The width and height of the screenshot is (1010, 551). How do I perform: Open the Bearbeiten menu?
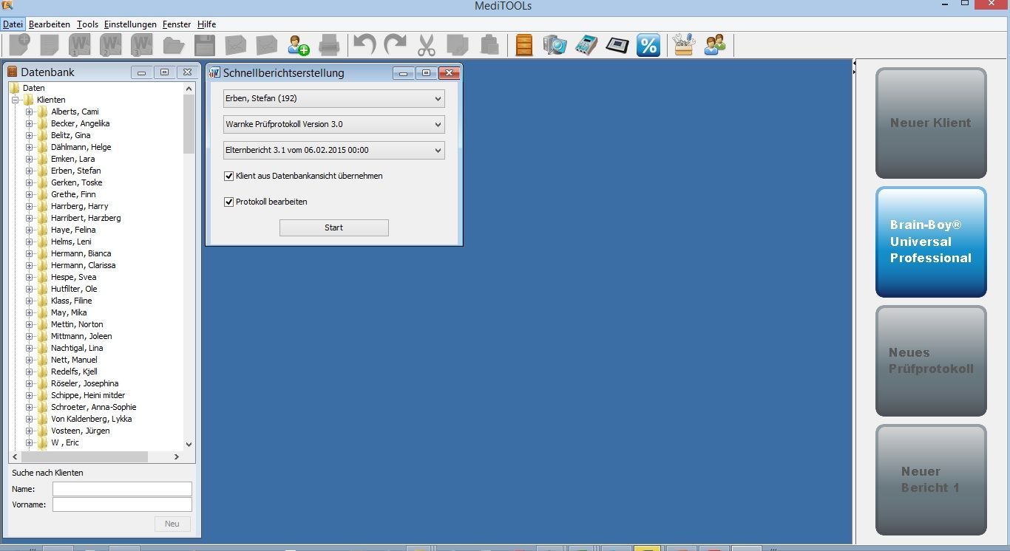[x=49, y=24]
